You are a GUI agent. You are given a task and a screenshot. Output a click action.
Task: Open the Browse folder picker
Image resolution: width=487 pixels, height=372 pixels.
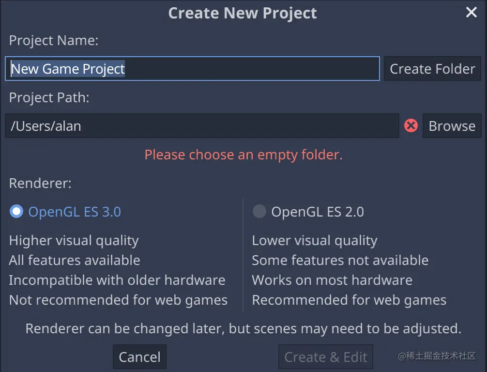(452, 126)
